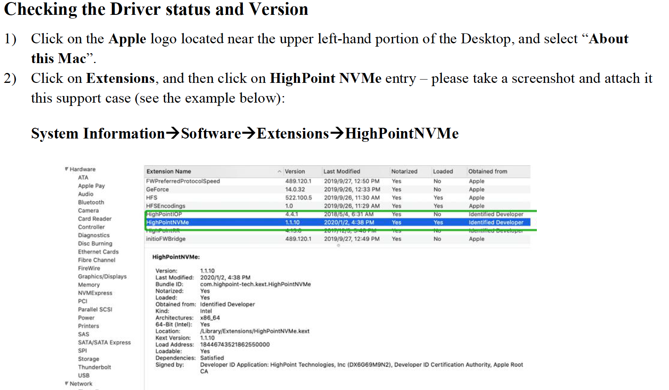Select ATA in the hardware sidebar
669x390 pixels.
point(83,177)
